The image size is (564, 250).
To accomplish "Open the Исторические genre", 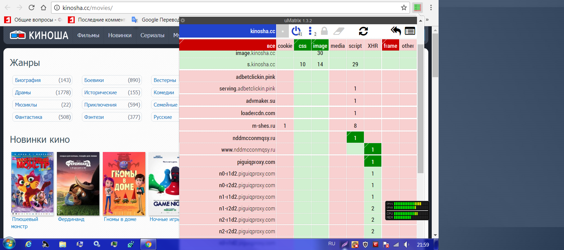I will click(x=100, y=93).
